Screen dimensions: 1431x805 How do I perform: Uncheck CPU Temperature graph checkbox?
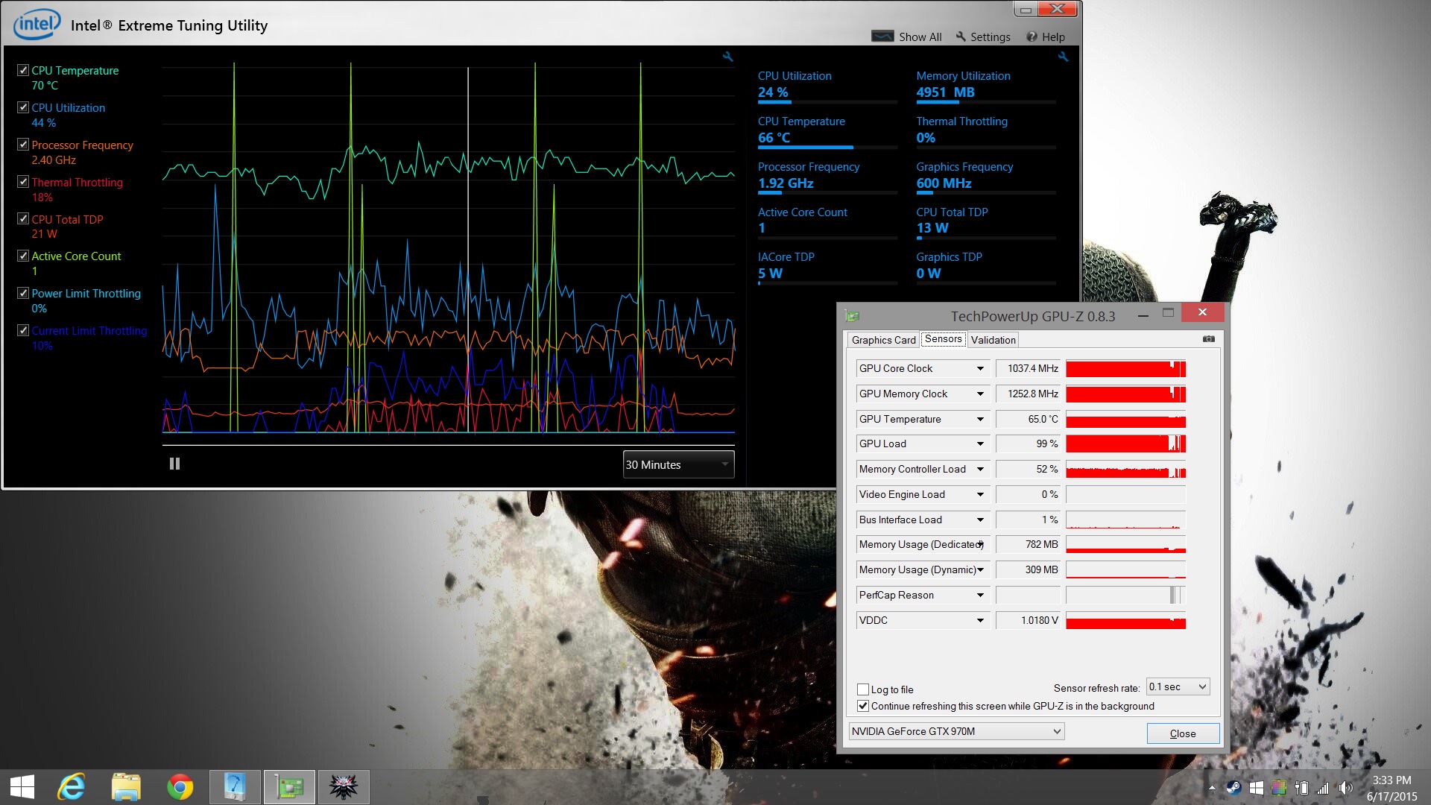click(23, 70)
